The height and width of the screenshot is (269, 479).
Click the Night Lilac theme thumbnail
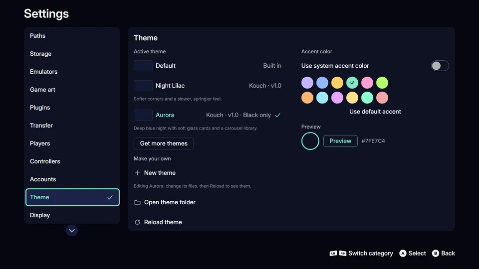point(143,86)
